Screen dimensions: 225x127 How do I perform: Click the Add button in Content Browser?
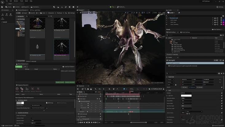(x=18, y=13)
